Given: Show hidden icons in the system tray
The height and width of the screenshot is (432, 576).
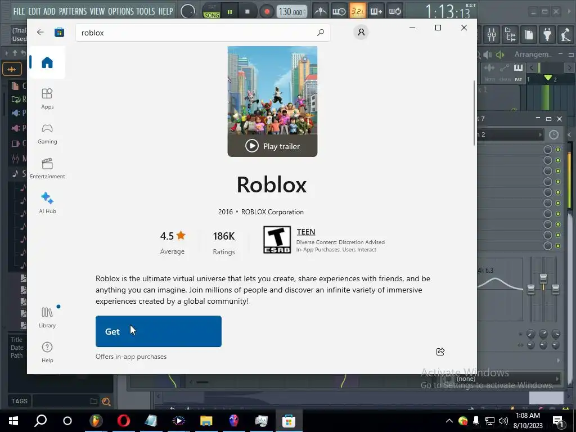Looking at the screenshot, I should (x=449, y=421).
